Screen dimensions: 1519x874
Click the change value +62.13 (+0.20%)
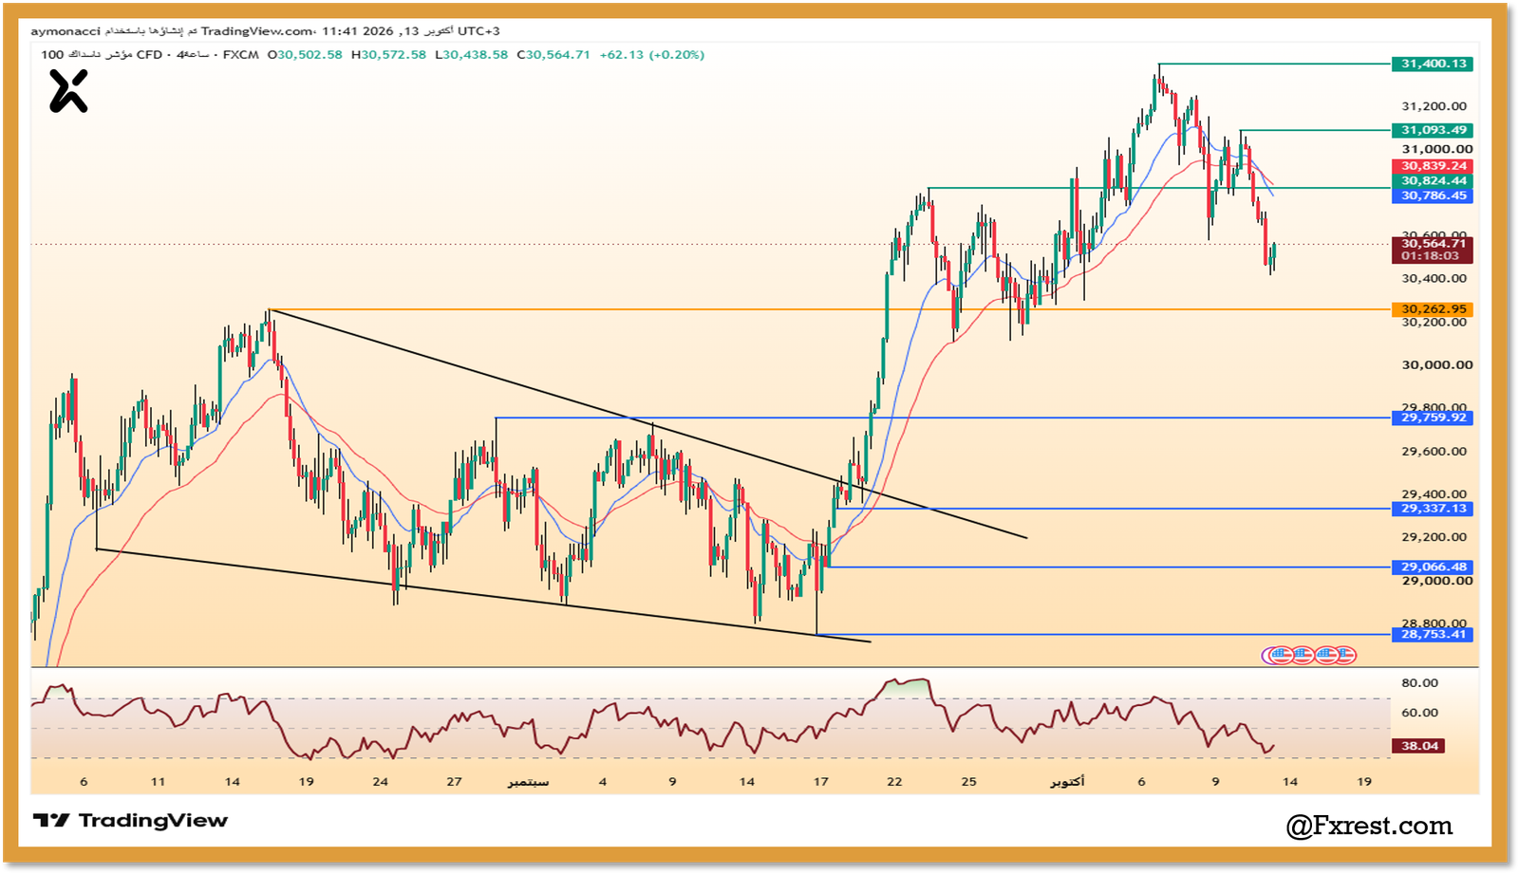click(x=652, y=55)
